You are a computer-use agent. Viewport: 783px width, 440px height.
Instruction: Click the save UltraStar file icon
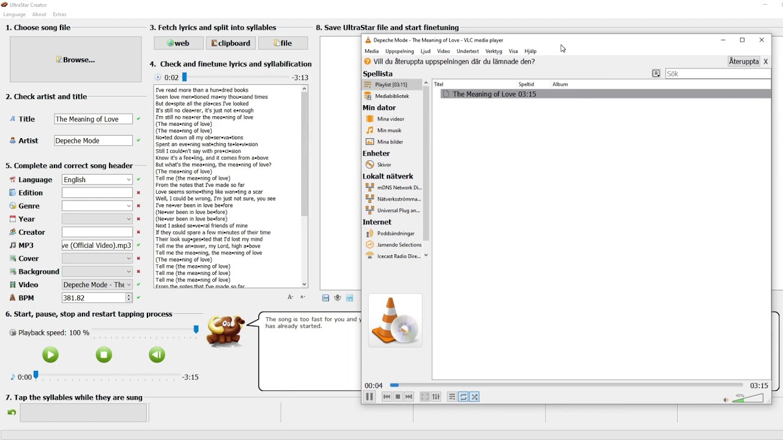tap(325, 298)
